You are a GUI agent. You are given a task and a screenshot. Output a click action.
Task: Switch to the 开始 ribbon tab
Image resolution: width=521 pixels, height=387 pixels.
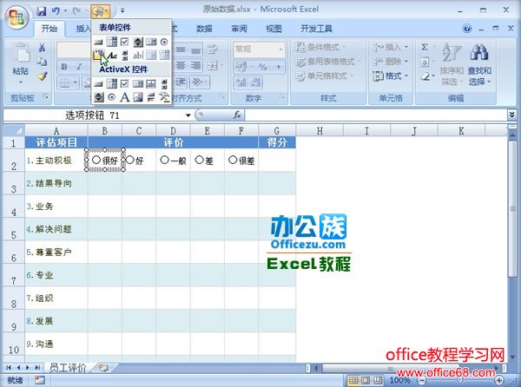coord(49,29)
